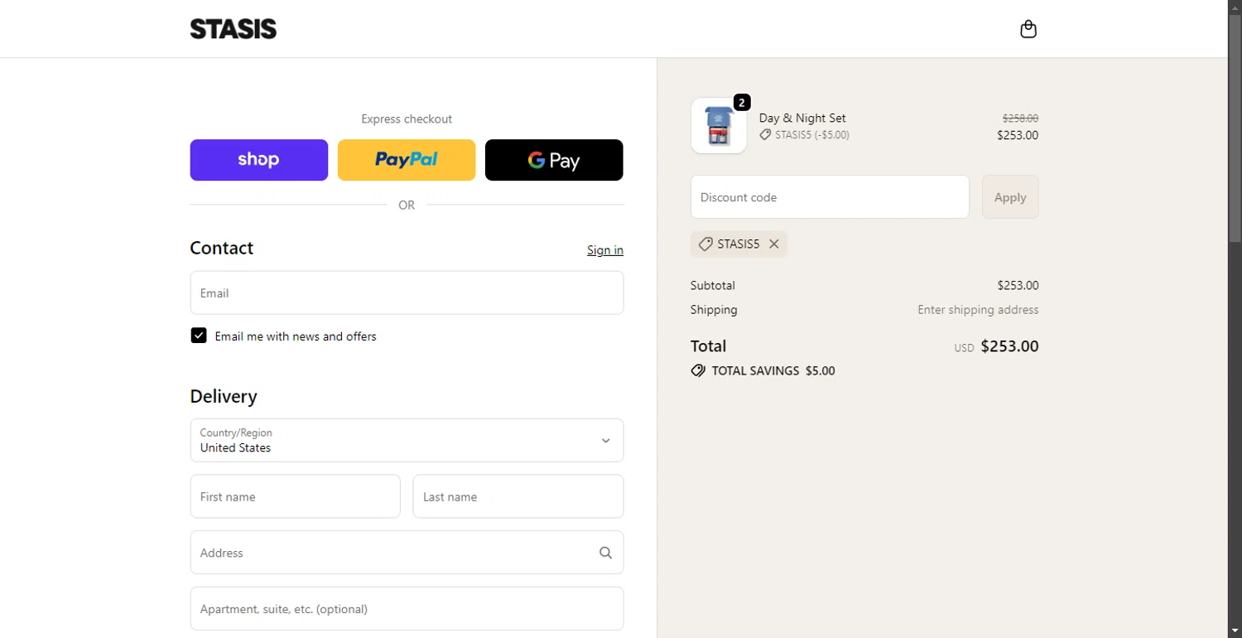Image resolution: width=1242 pixels, height=638 pixels.
Task: Click the Apply discount button
Action: coord(1010,197)
